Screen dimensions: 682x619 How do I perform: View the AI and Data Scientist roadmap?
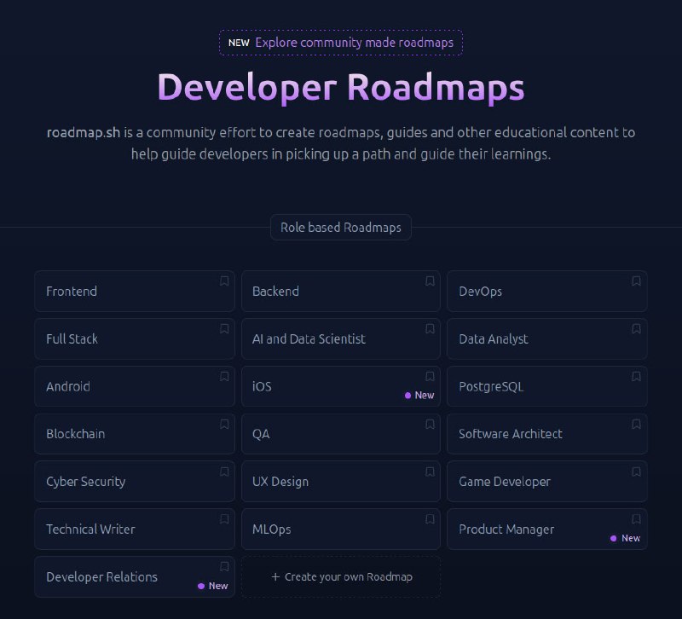tap(340, 338)
